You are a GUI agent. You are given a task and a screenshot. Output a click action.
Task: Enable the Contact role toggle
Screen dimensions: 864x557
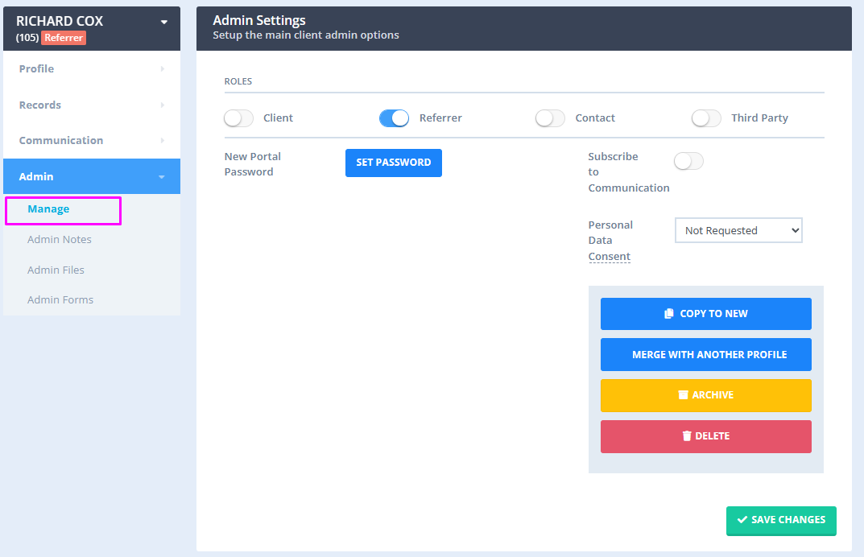click(x=550, y=118)
